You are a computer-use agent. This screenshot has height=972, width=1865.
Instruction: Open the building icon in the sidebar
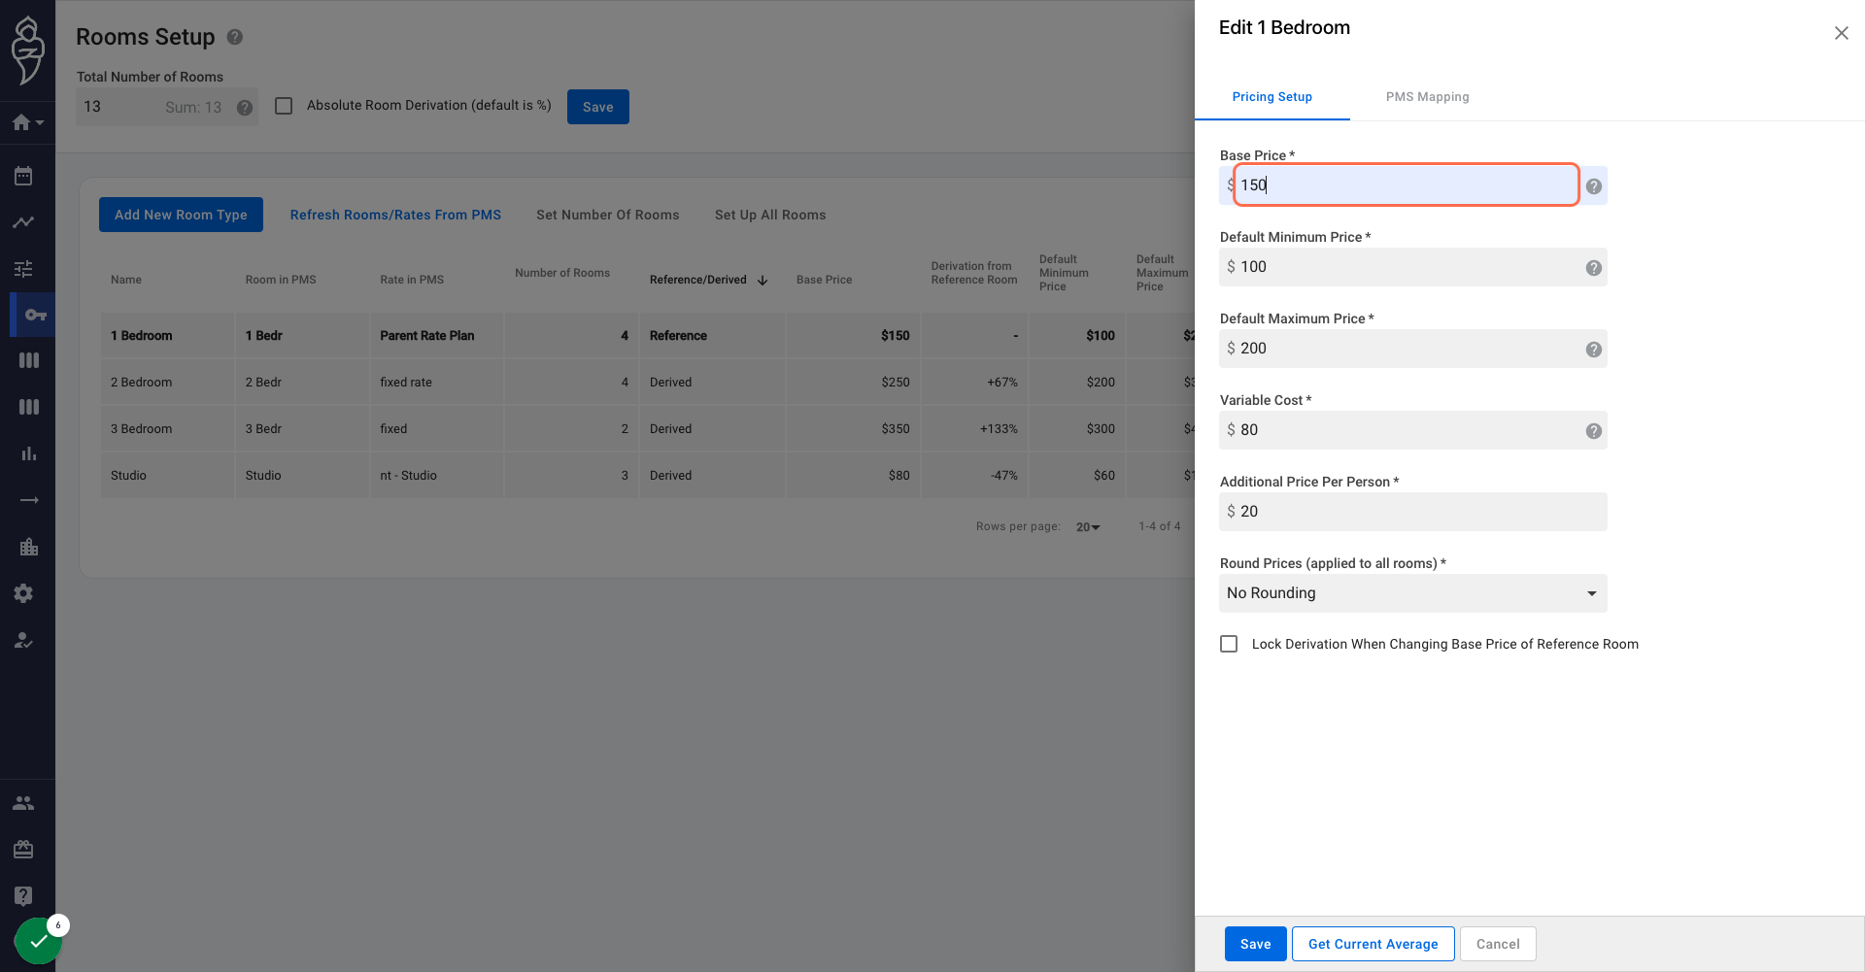click(x=29, y=547)
